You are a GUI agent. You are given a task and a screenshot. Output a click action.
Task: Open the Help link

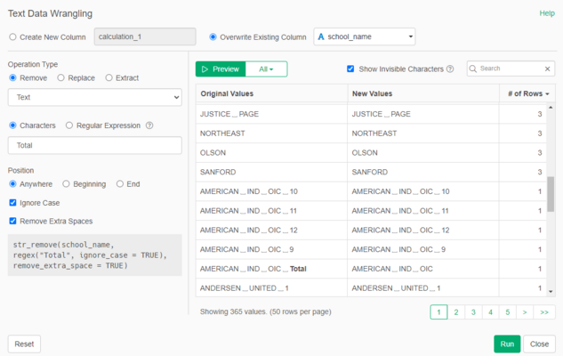pyautogui.click(x=547, y=13)
